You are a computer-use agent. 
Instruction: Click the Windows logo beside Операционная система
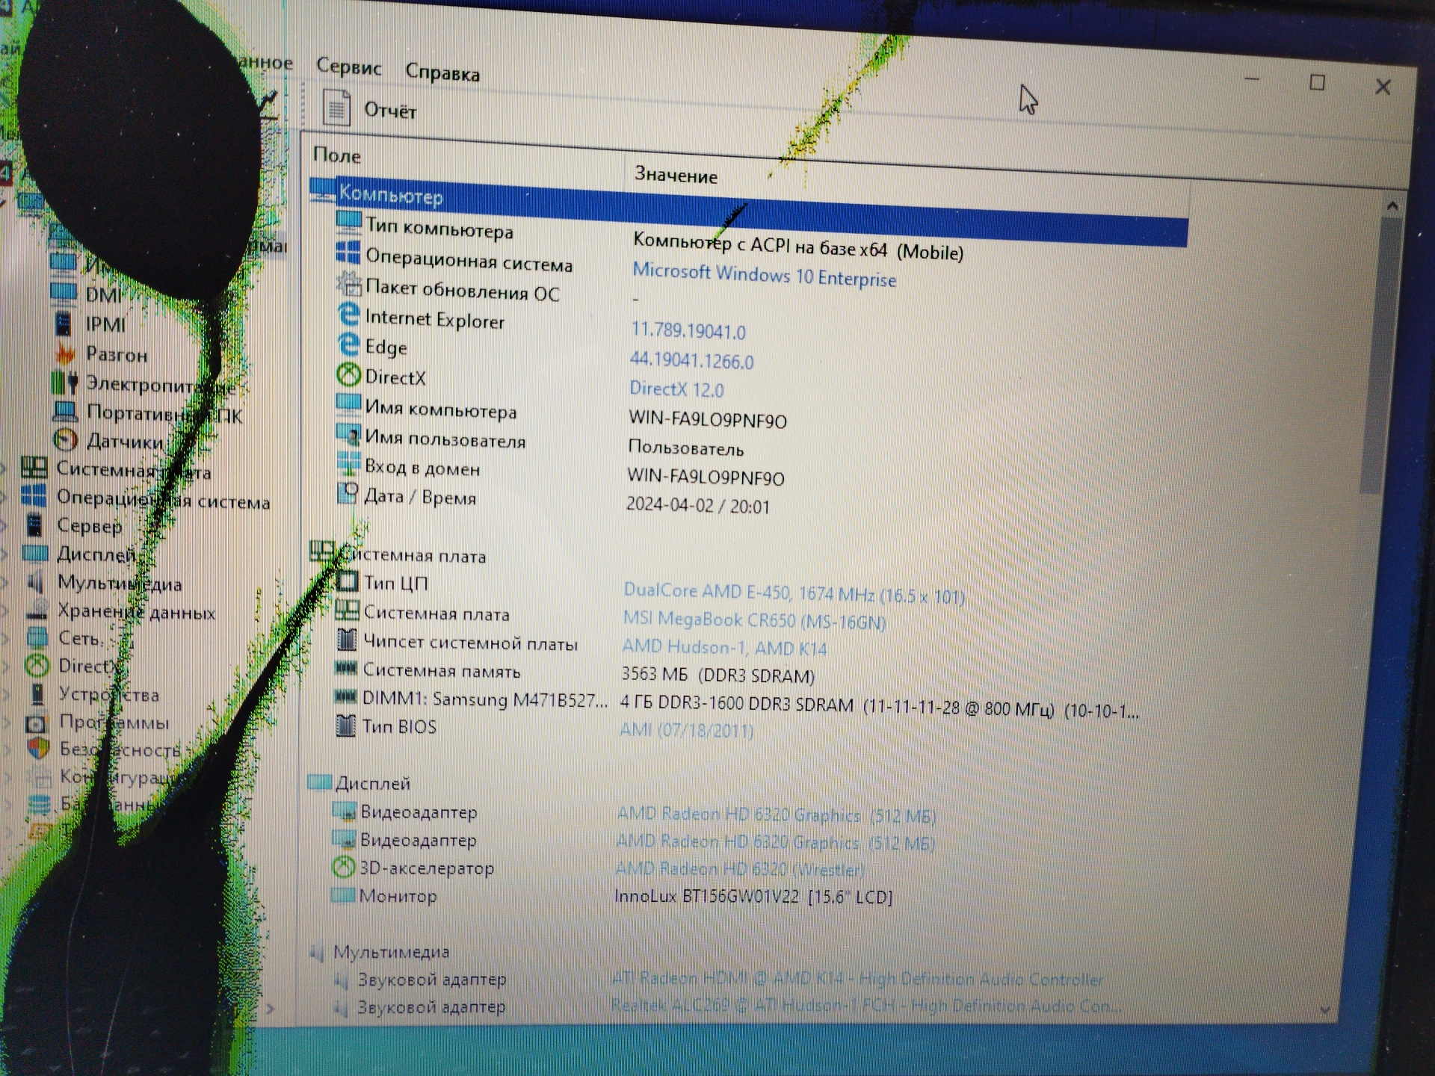coord(348,253)
